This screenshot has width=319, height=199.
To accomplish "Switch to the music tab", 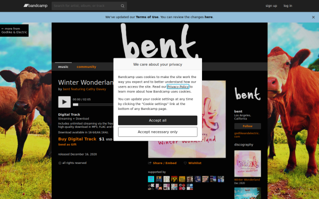I will 63,67.
